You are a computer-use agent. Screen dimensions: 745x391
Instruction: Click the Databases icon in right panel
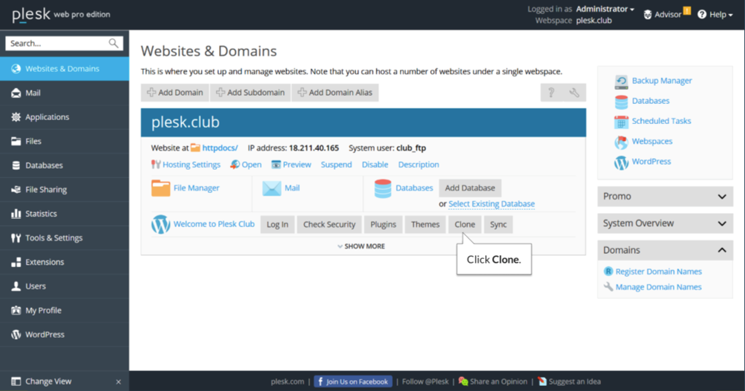[621, 102]
